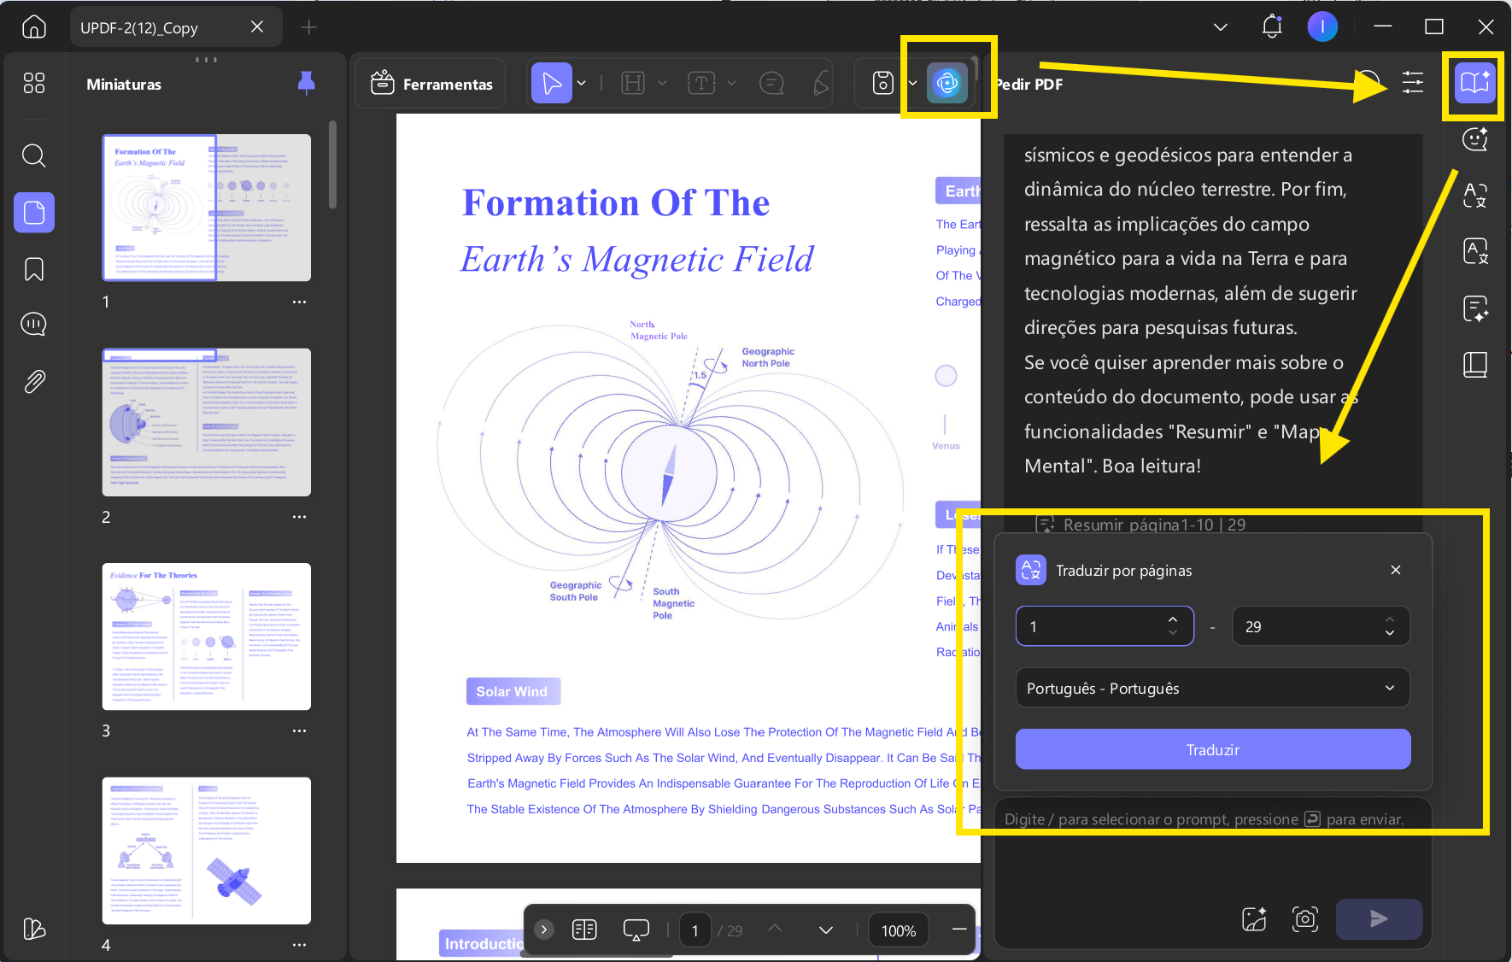The height and width of the screenshot is (962, 1512).
Task: Expand the tab list chevron
Action: (1221, 27)
